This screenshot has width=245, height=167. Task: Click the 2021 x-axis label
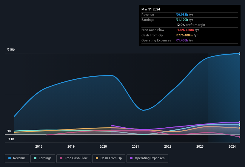[x=135, y=146]
